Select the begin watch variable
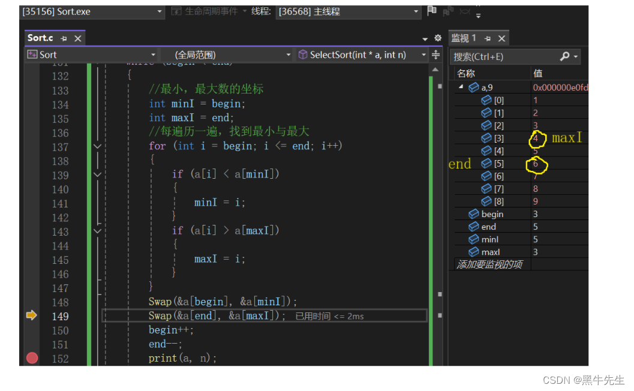The width and height of the screenshot is (634, 391). 521,214
